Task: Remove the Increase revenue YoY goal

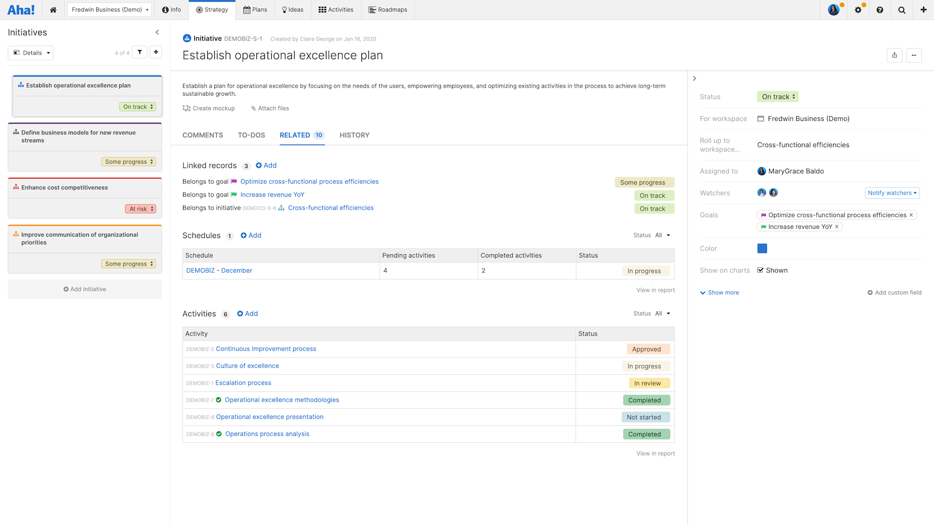Action: 837,226
